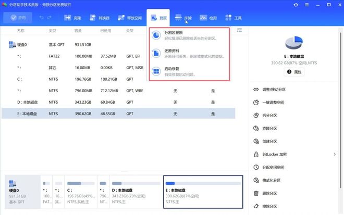Click the 已使用 column header
This screenshot has height=215, width=344.
pos(106,31)
